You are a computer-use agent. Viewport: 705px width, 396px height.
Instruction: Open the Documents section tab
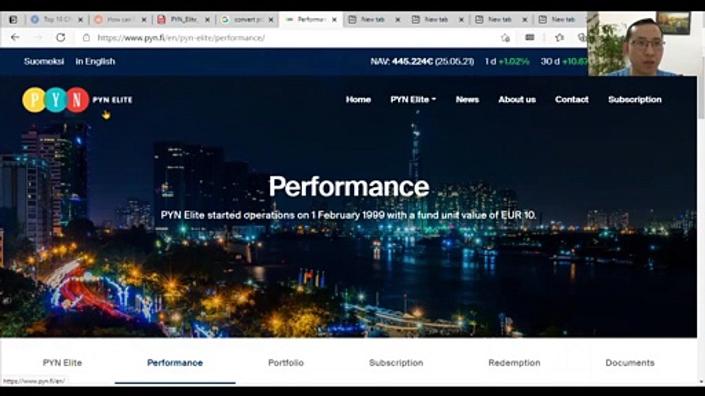tap(630, 363)
